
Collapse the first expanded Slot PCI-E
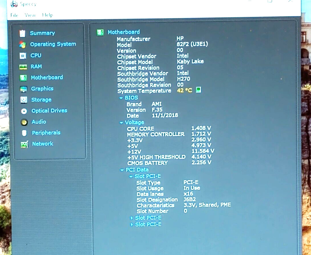click(131, 176)
